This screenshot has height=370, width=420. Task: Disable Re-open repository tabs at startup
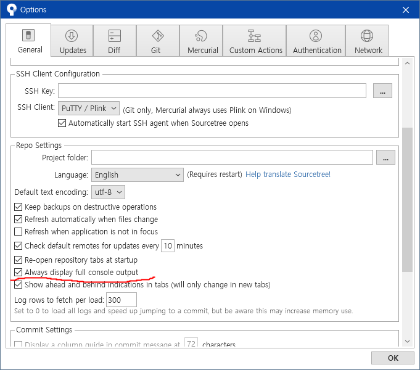point(19,260)
